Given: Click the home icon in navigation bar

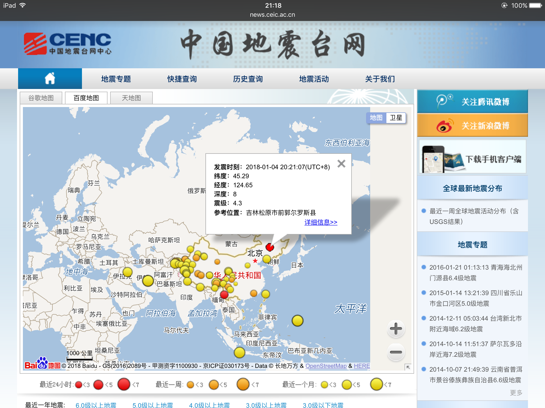Looking at the screenshot, I should pos(50,79).
